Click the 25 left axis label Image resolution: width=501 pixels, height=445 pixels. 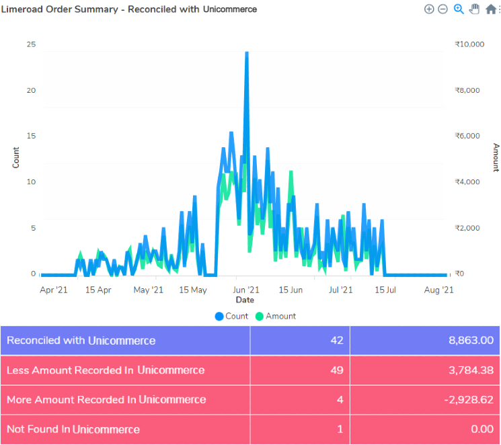pos(31,44)
